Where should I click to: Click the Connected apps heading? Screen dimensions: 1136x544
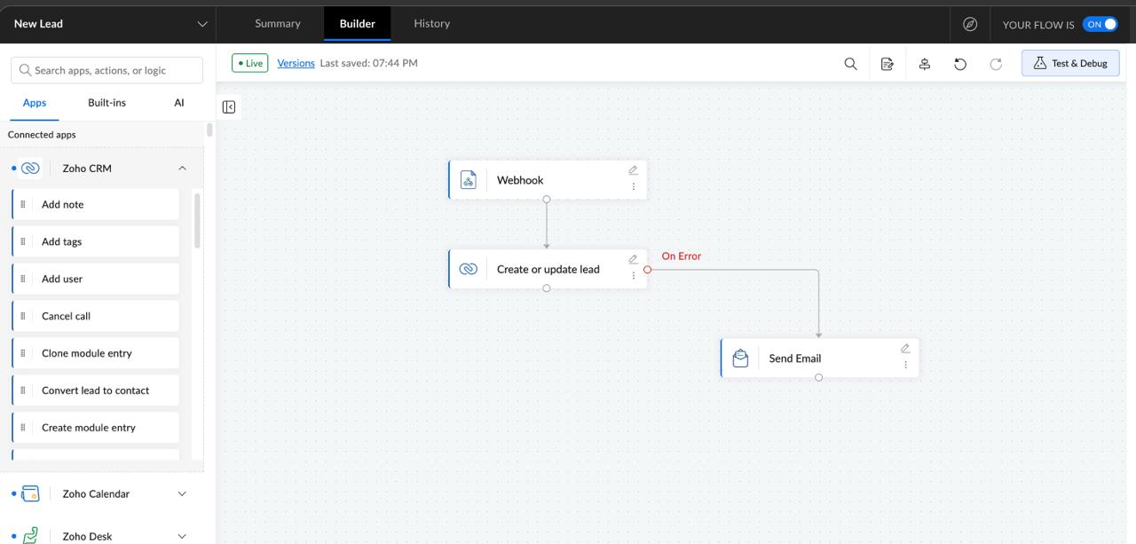click(x=42, y=135)
